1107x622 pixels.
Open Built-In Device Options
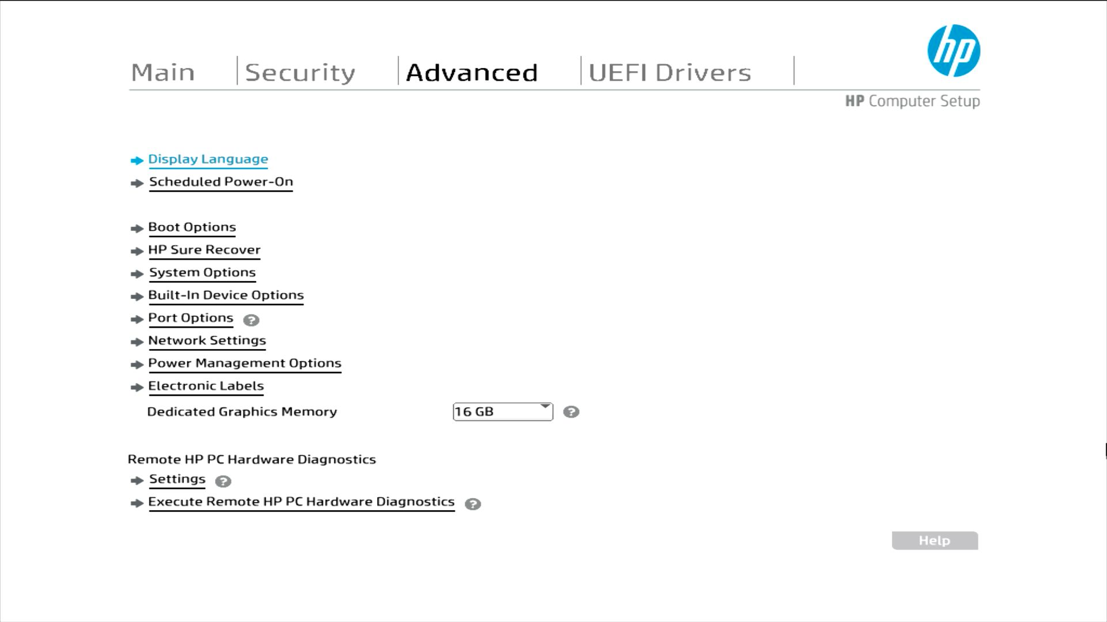tap(226, 295)
